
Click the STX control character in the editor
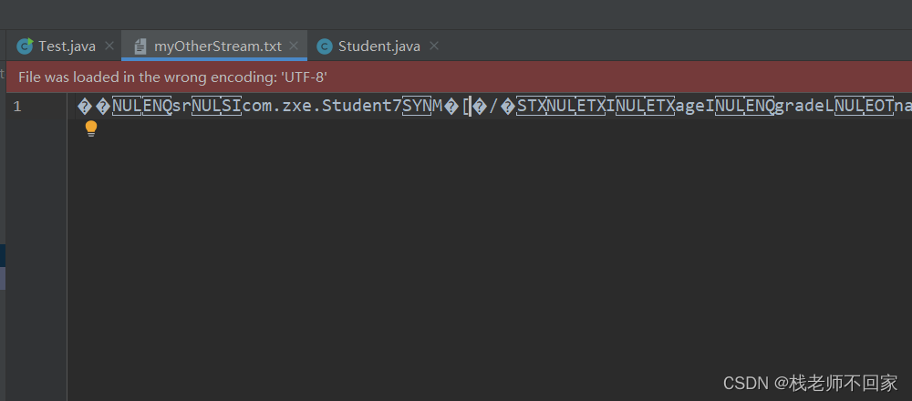click(531, 107)
